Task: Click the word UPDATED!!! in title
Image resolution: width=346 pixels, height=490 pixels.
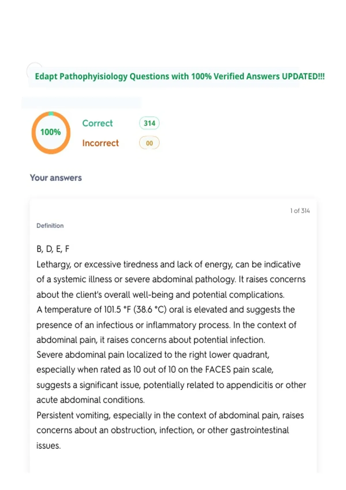Action: pos(303,76)
